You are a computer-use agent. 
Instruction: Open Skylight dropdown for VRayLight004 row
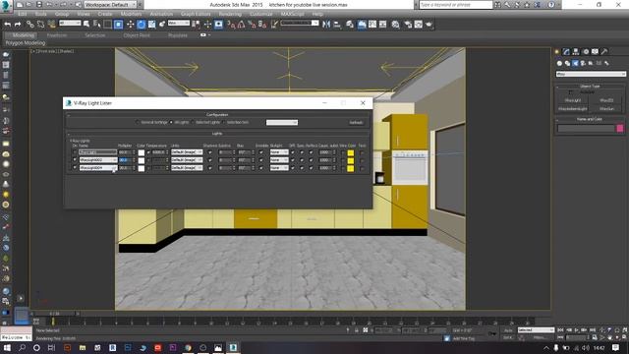click(279, 168)
